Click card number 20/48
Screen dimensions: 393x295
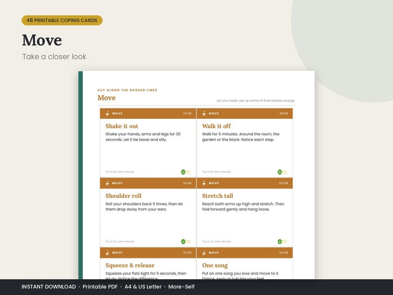tap(284, 183)
